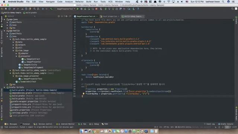This screenshot has width=238, height=134.
Task: Click the Scroll from Source target icon
Action: pyautogui.click(x=59, y=16)
